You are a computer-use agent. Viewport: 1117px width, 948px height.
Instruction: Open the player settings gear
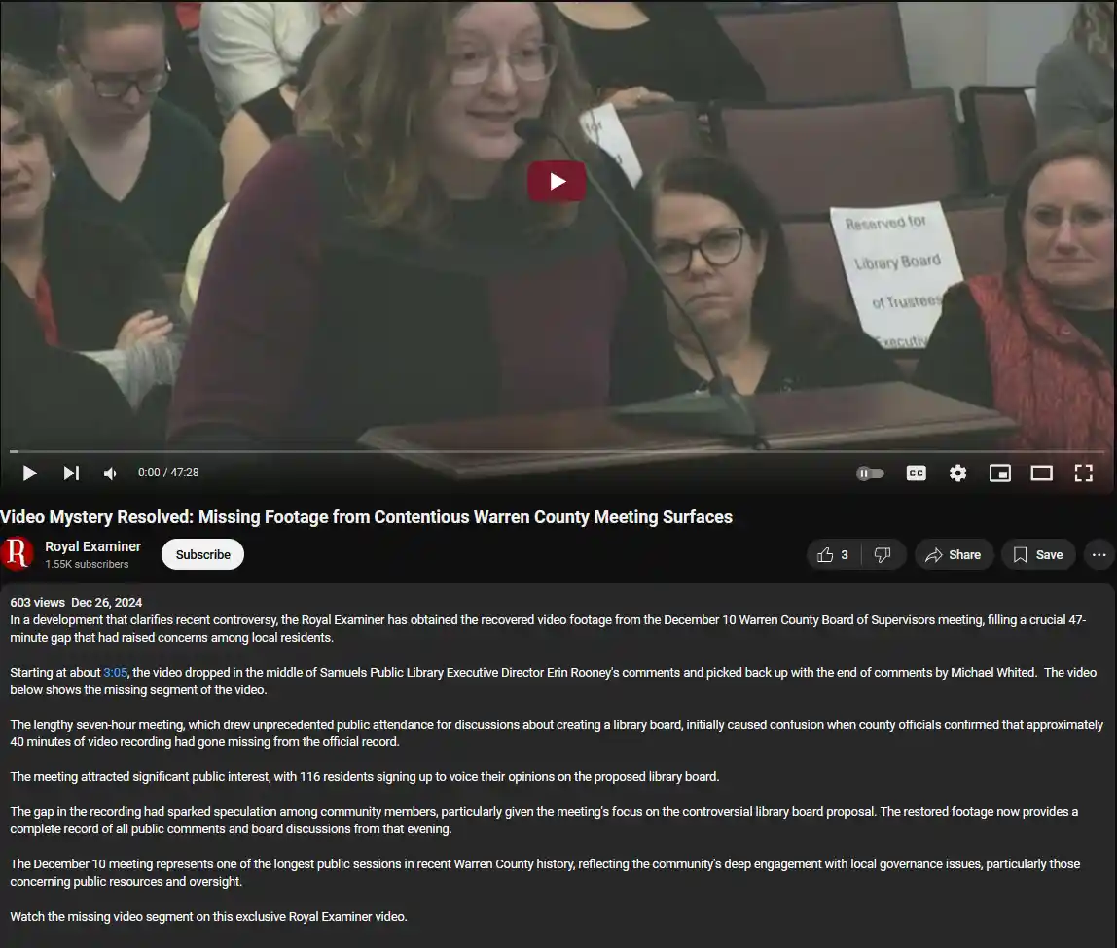point(958,473)
